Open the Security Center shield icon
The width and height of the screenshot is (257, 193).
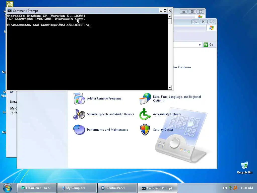(x=145, y=130)
